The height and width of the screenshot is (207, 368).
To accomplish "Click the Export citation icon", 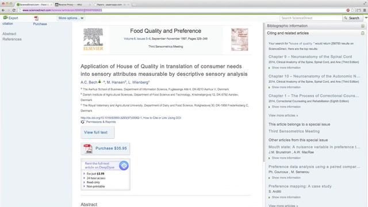I will tap(5, 18).
